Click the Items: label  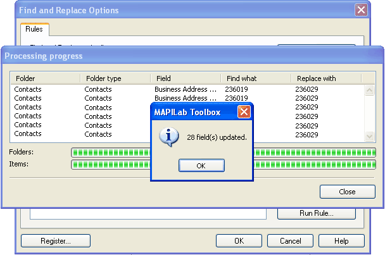[x=18, y=164]
